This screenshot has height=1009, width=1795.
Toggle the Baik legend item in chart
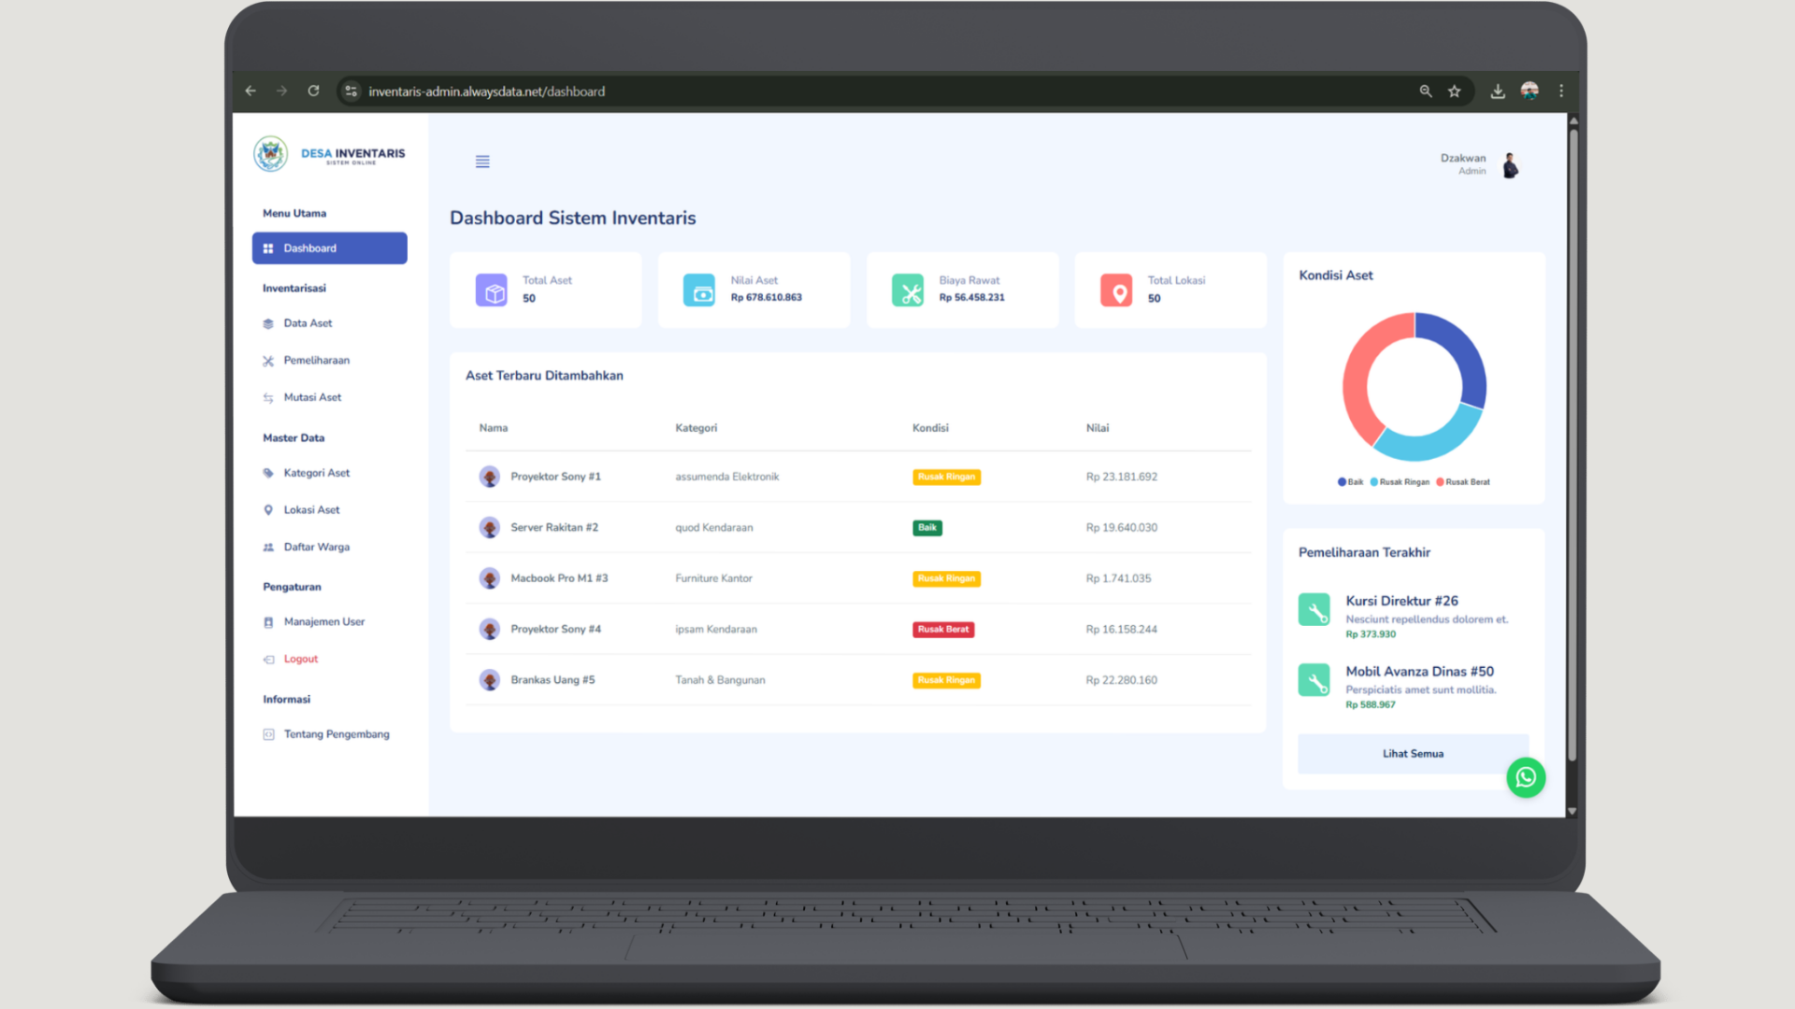point(1350,482)
